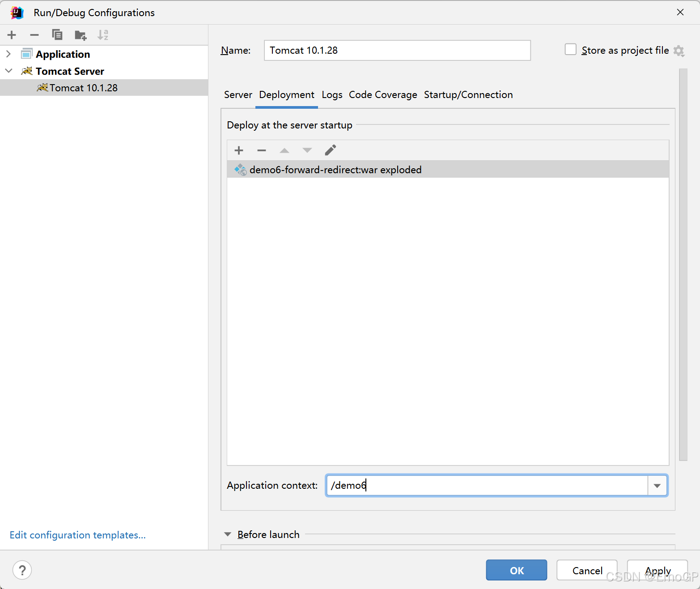
Task: Click the war exploded artifact icon
Action: coord(241,170)
